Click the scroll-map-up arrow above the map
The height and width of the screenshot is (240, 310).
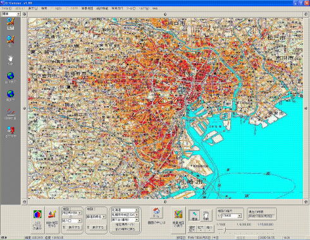165,15
